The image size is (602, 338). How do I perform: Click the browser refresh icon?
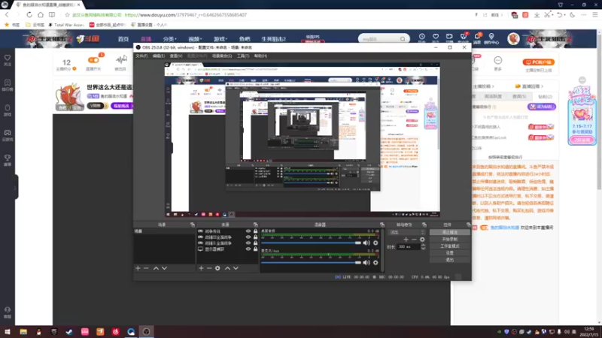pyautogui.click(x=29, y=14)
